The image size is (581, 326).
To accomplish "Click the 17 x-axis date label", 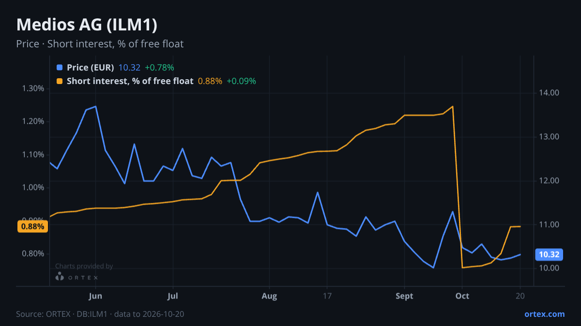I will (x=327, y=296).
